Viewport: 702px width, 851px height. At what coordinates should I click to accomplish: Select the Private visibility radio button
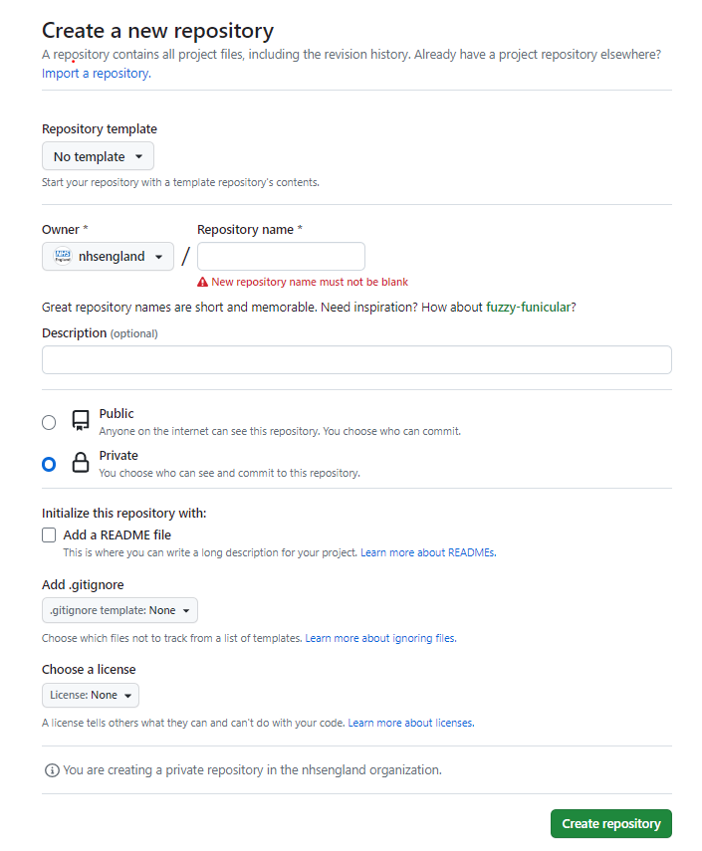(49, 464)
